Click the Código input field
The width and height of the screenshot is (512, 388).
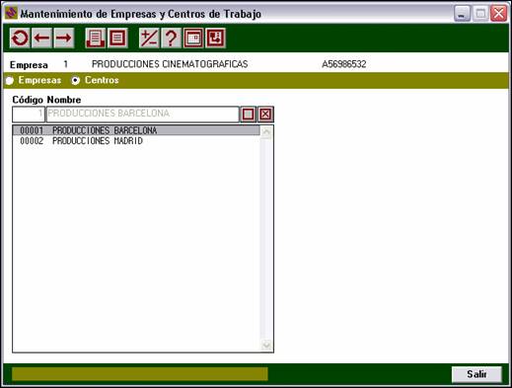point(29,115)
